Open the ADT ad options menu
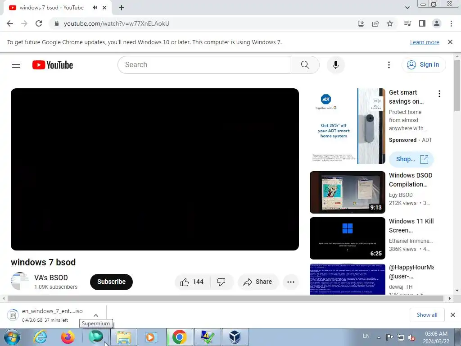 click(x=439, y=94)
